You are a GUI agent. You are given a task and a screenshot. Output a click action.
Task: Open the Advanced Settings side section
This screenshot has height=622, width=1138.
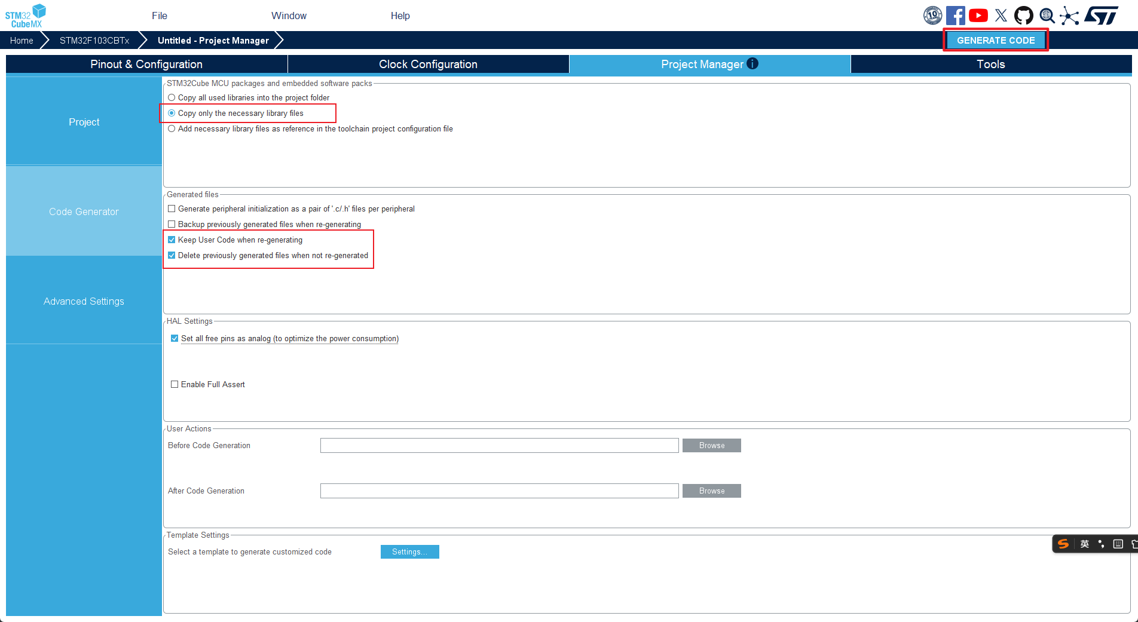pos(84,301)
